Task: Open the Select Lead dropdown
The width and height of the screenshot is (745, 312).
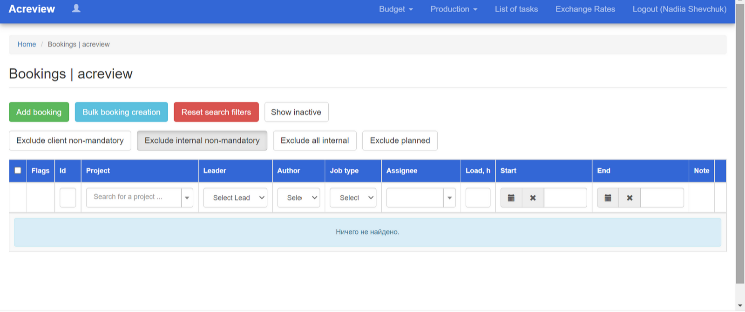Action: (x=235, y=198)
